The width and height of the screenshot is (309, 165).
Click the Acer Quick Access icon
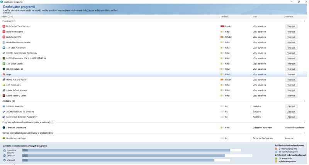4,64
